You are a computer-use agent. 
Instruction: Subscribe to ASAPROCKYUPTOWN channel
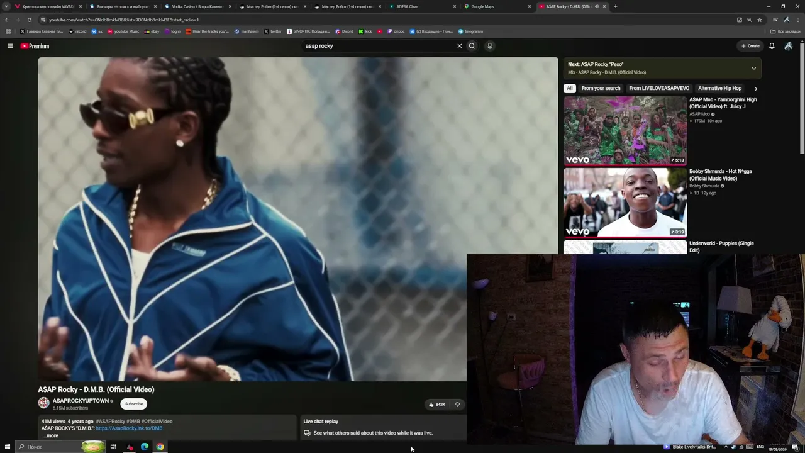133,404
